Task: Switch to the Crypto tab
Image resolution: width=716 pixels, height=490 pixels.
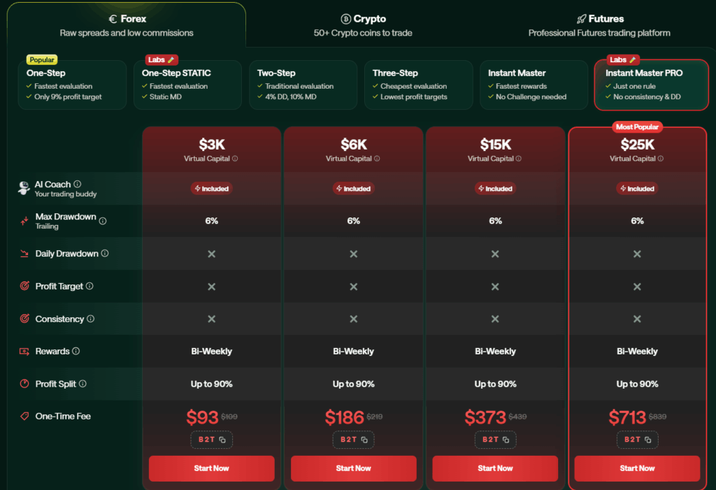Action: [363, 25]
